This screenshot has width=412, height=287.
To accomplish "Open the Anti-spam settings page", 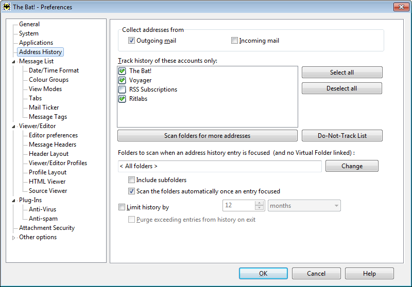I will (43, 219).
